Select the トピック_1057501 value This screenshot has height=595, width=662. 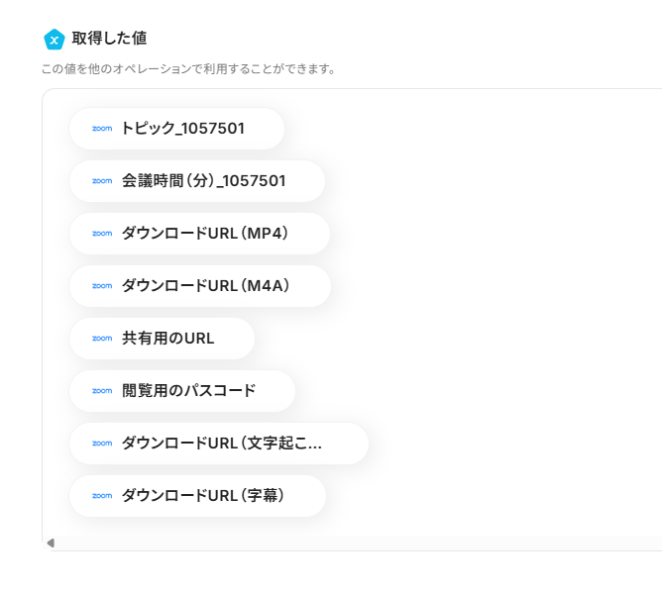click(183, 129)
